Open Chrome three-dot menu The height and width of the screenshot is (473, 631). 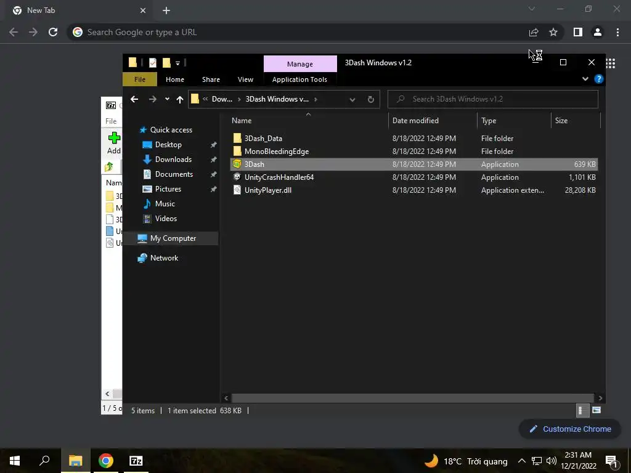[x=617, y=32]
